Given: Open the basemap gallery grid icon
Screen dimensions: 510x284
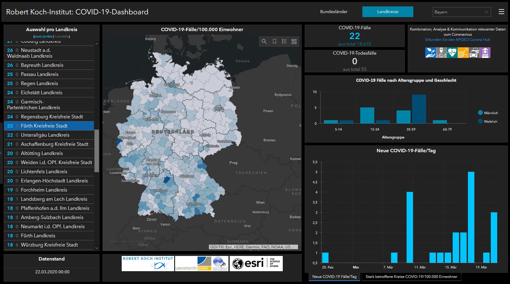Looking at the screenshot, I should pyautogui.click(x=294, y=41).
